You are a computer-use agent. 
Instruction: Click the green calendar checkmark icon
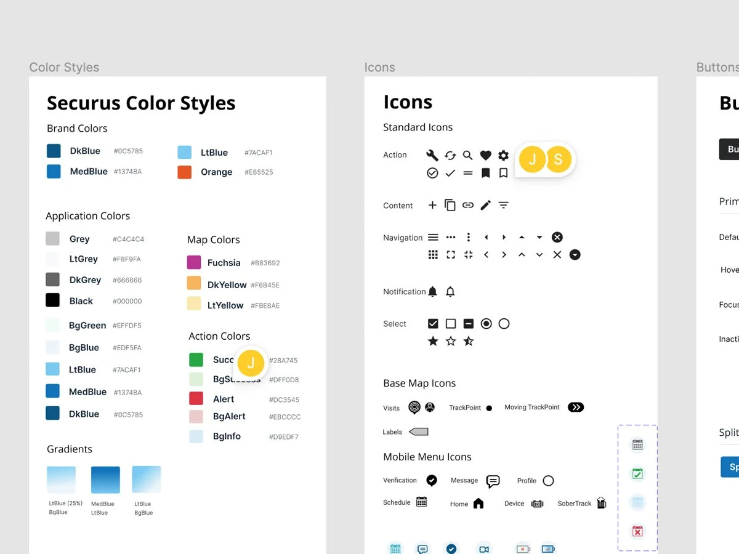tap(637, 473)
